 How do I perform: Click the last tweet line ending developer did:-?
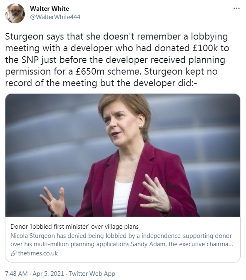[101, 83]
